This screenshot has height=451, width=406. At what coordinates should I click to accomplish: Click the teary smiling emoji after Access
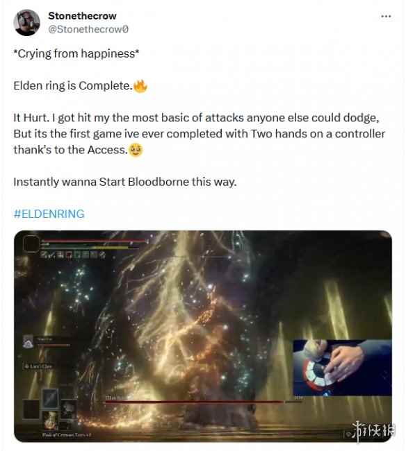tap(136, 150)
